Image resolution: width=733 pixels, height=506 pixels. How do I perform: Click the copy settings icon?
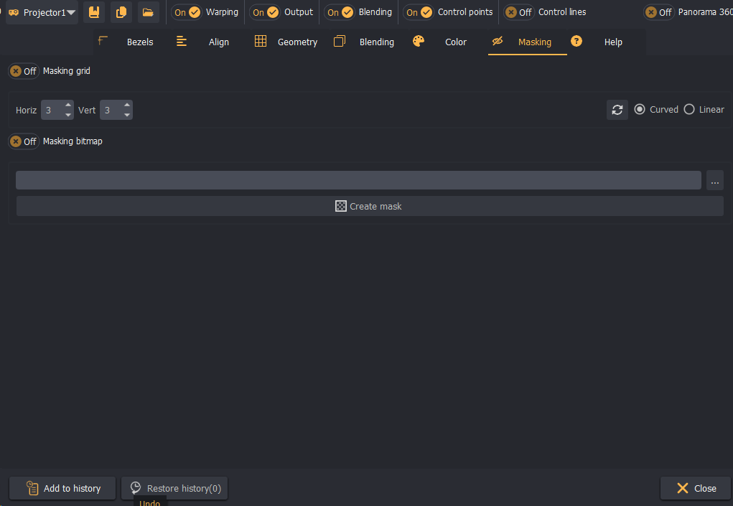pyautogui.click(x=121, y=12)
